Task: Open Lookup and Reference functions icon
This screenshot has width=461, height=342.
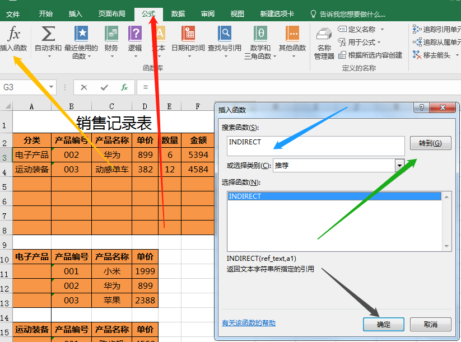Action: coord(225,34)
